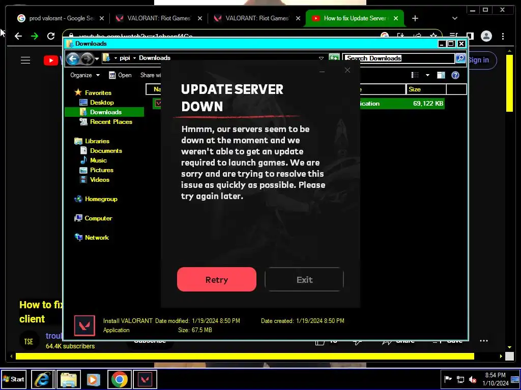
Task: Close the prod valorant Google Search tab
Action: [x=102, y=18]
